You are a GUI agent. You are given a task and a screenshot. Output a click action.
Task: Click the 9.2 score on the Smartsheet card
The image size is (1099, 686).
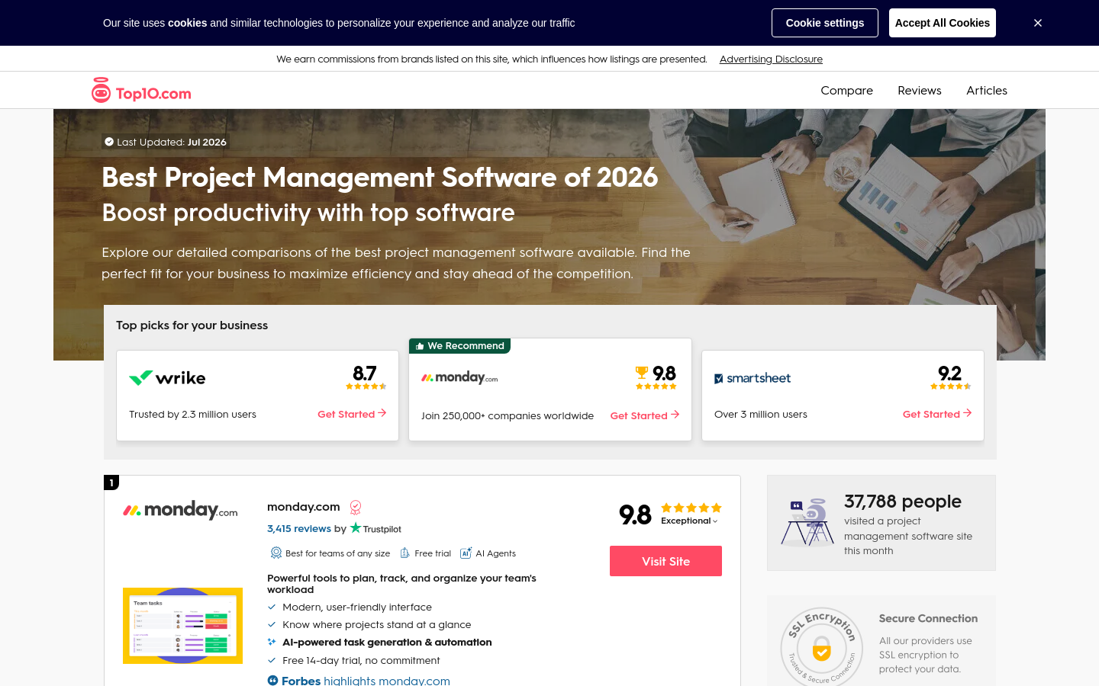point(949,373)
